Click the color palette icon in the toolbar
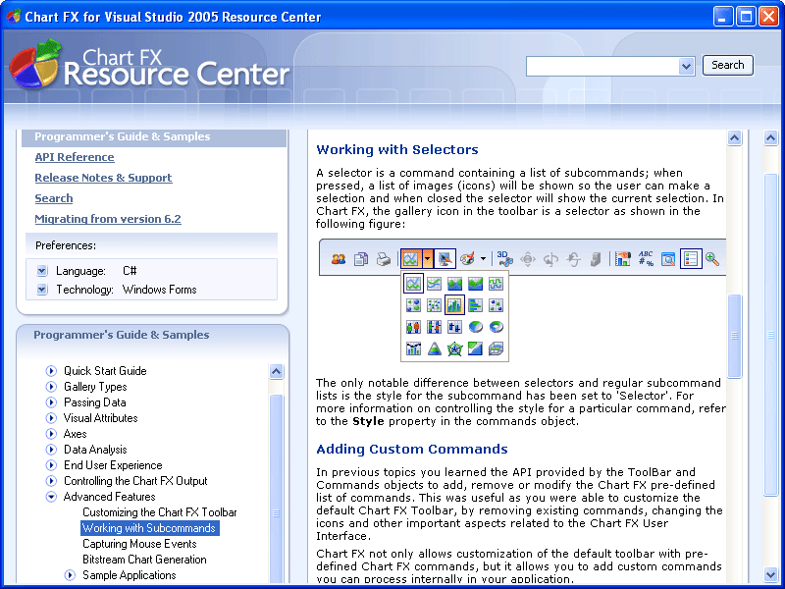 [x=468, y=259]
